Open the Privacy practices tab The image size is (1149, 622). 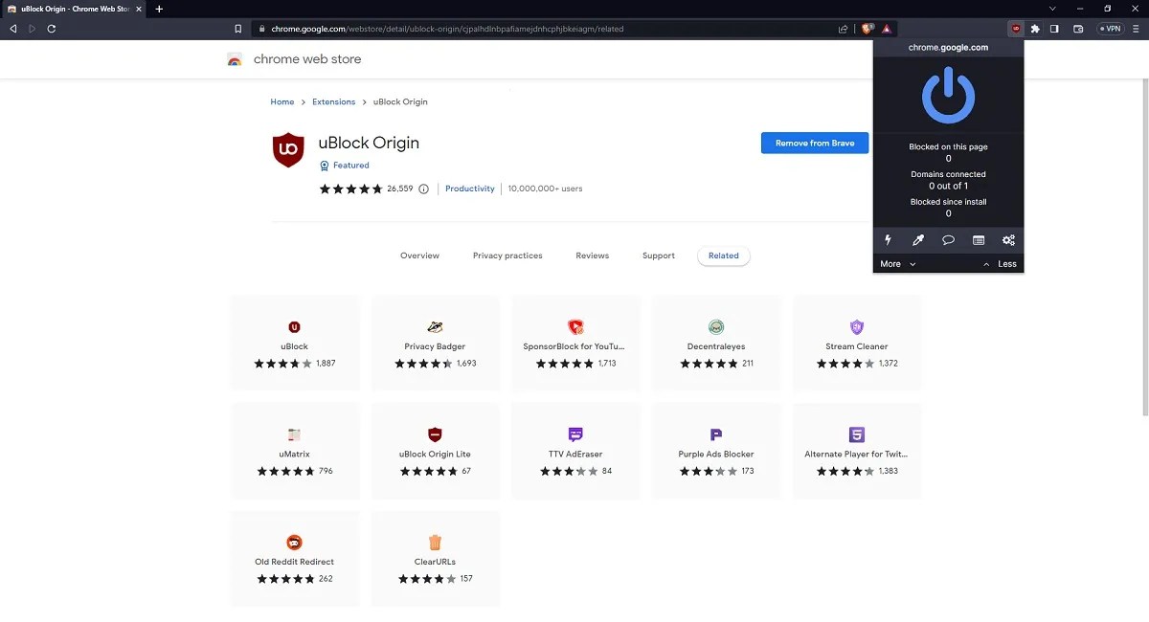pyautogui.click(x=507, y=255)
